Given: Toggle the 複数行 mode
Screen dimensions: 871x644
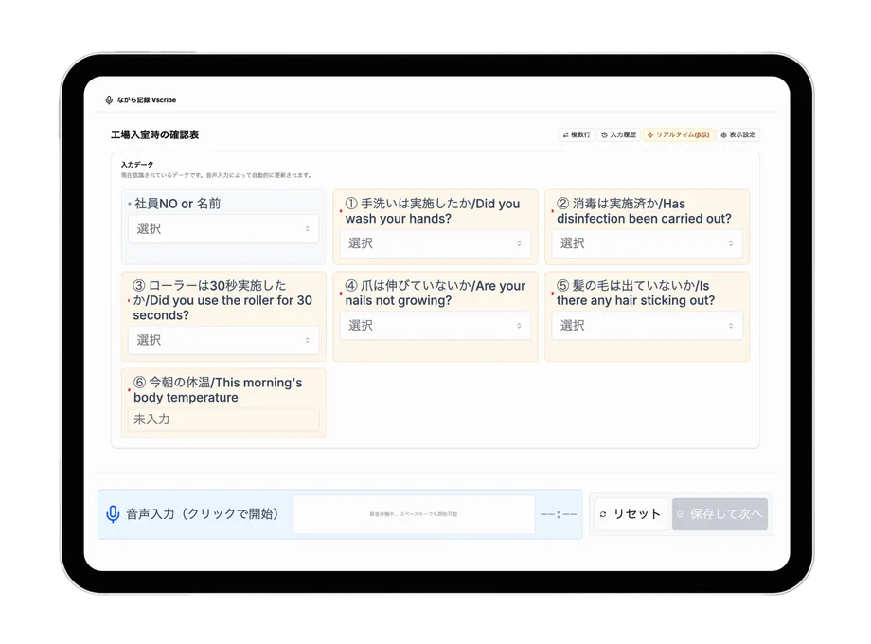Looking at the screenshot, I should 576,135.
